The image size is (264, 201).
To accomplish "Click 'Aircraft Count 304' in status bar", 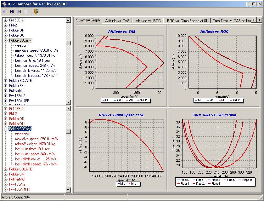I will [16, 197].
